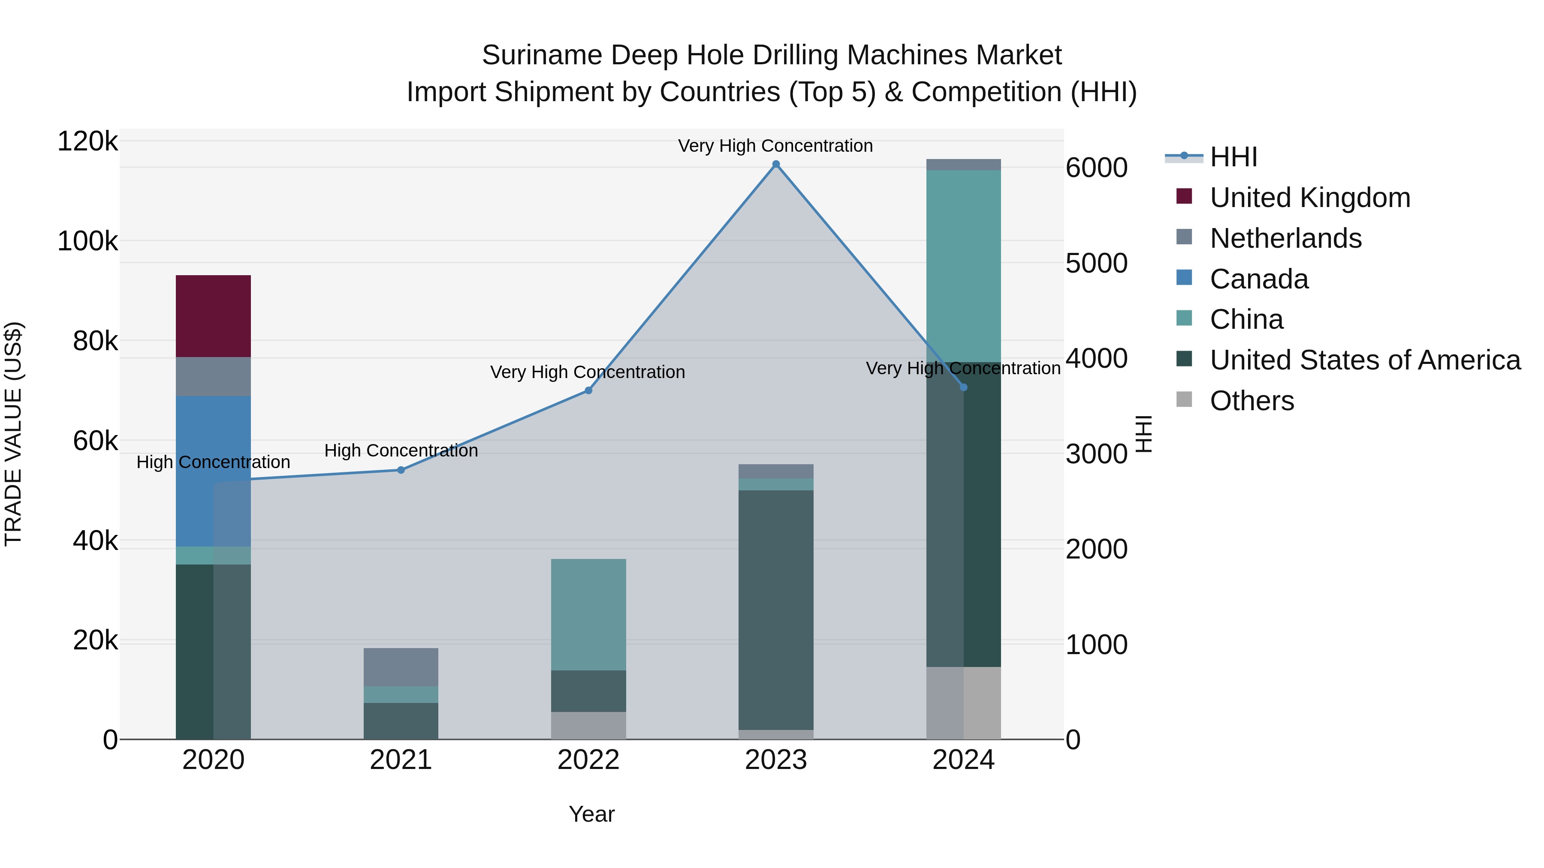Toggle Canada legend entry
The image size is (1544, 868).
pyautogui.click(x=1242, y=279)
